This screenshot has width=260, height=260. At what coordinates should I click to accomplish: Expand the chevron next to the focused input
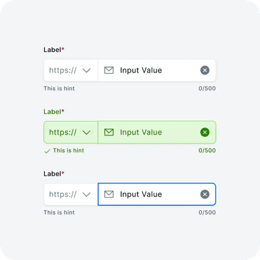[87, 194]
